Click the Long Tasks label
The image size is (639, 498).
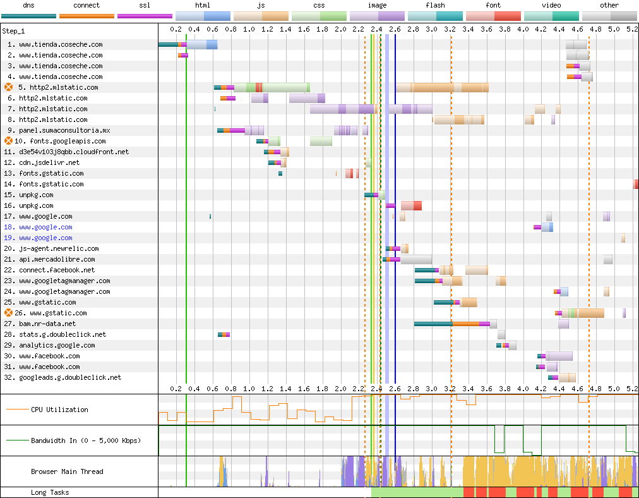(x=50, y=492)
